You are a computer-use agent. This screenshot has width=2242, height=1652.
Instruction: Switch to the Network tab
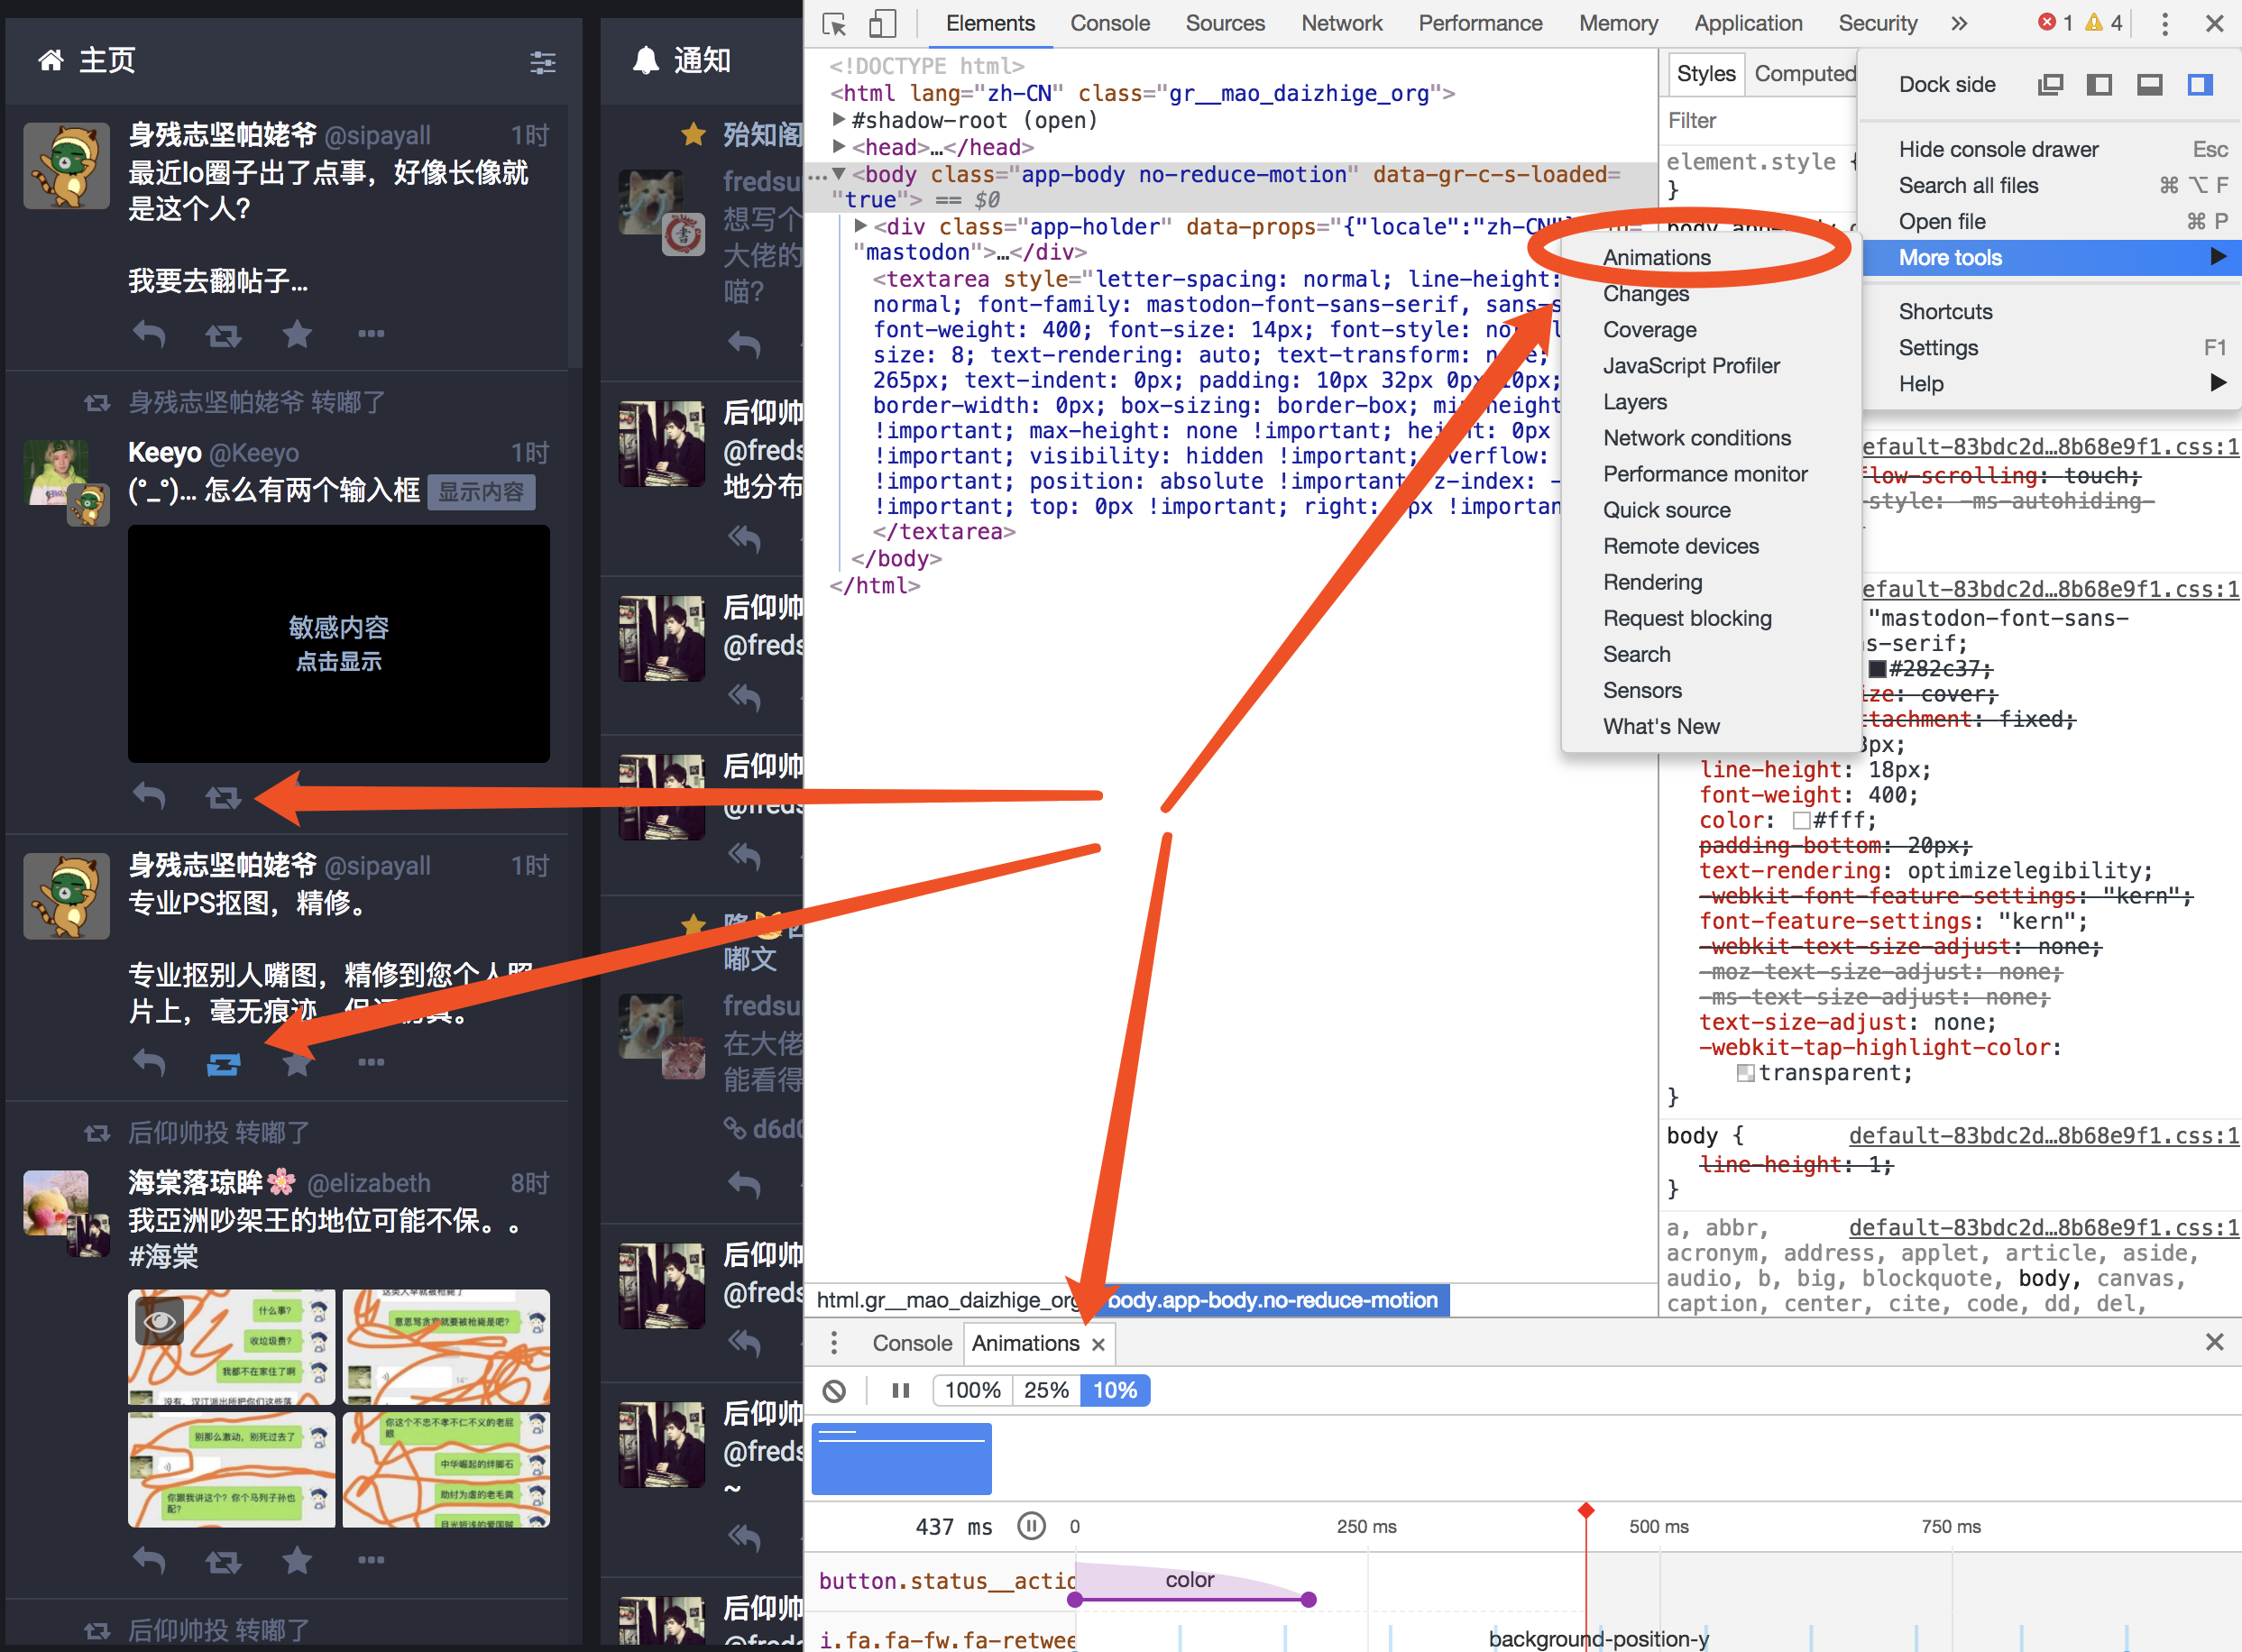click(1341, 24)
